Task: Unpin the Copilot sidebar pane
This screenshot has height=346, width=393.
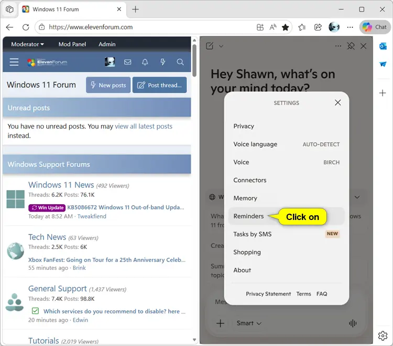Action: pyautogui.click(x=351, y=46)
